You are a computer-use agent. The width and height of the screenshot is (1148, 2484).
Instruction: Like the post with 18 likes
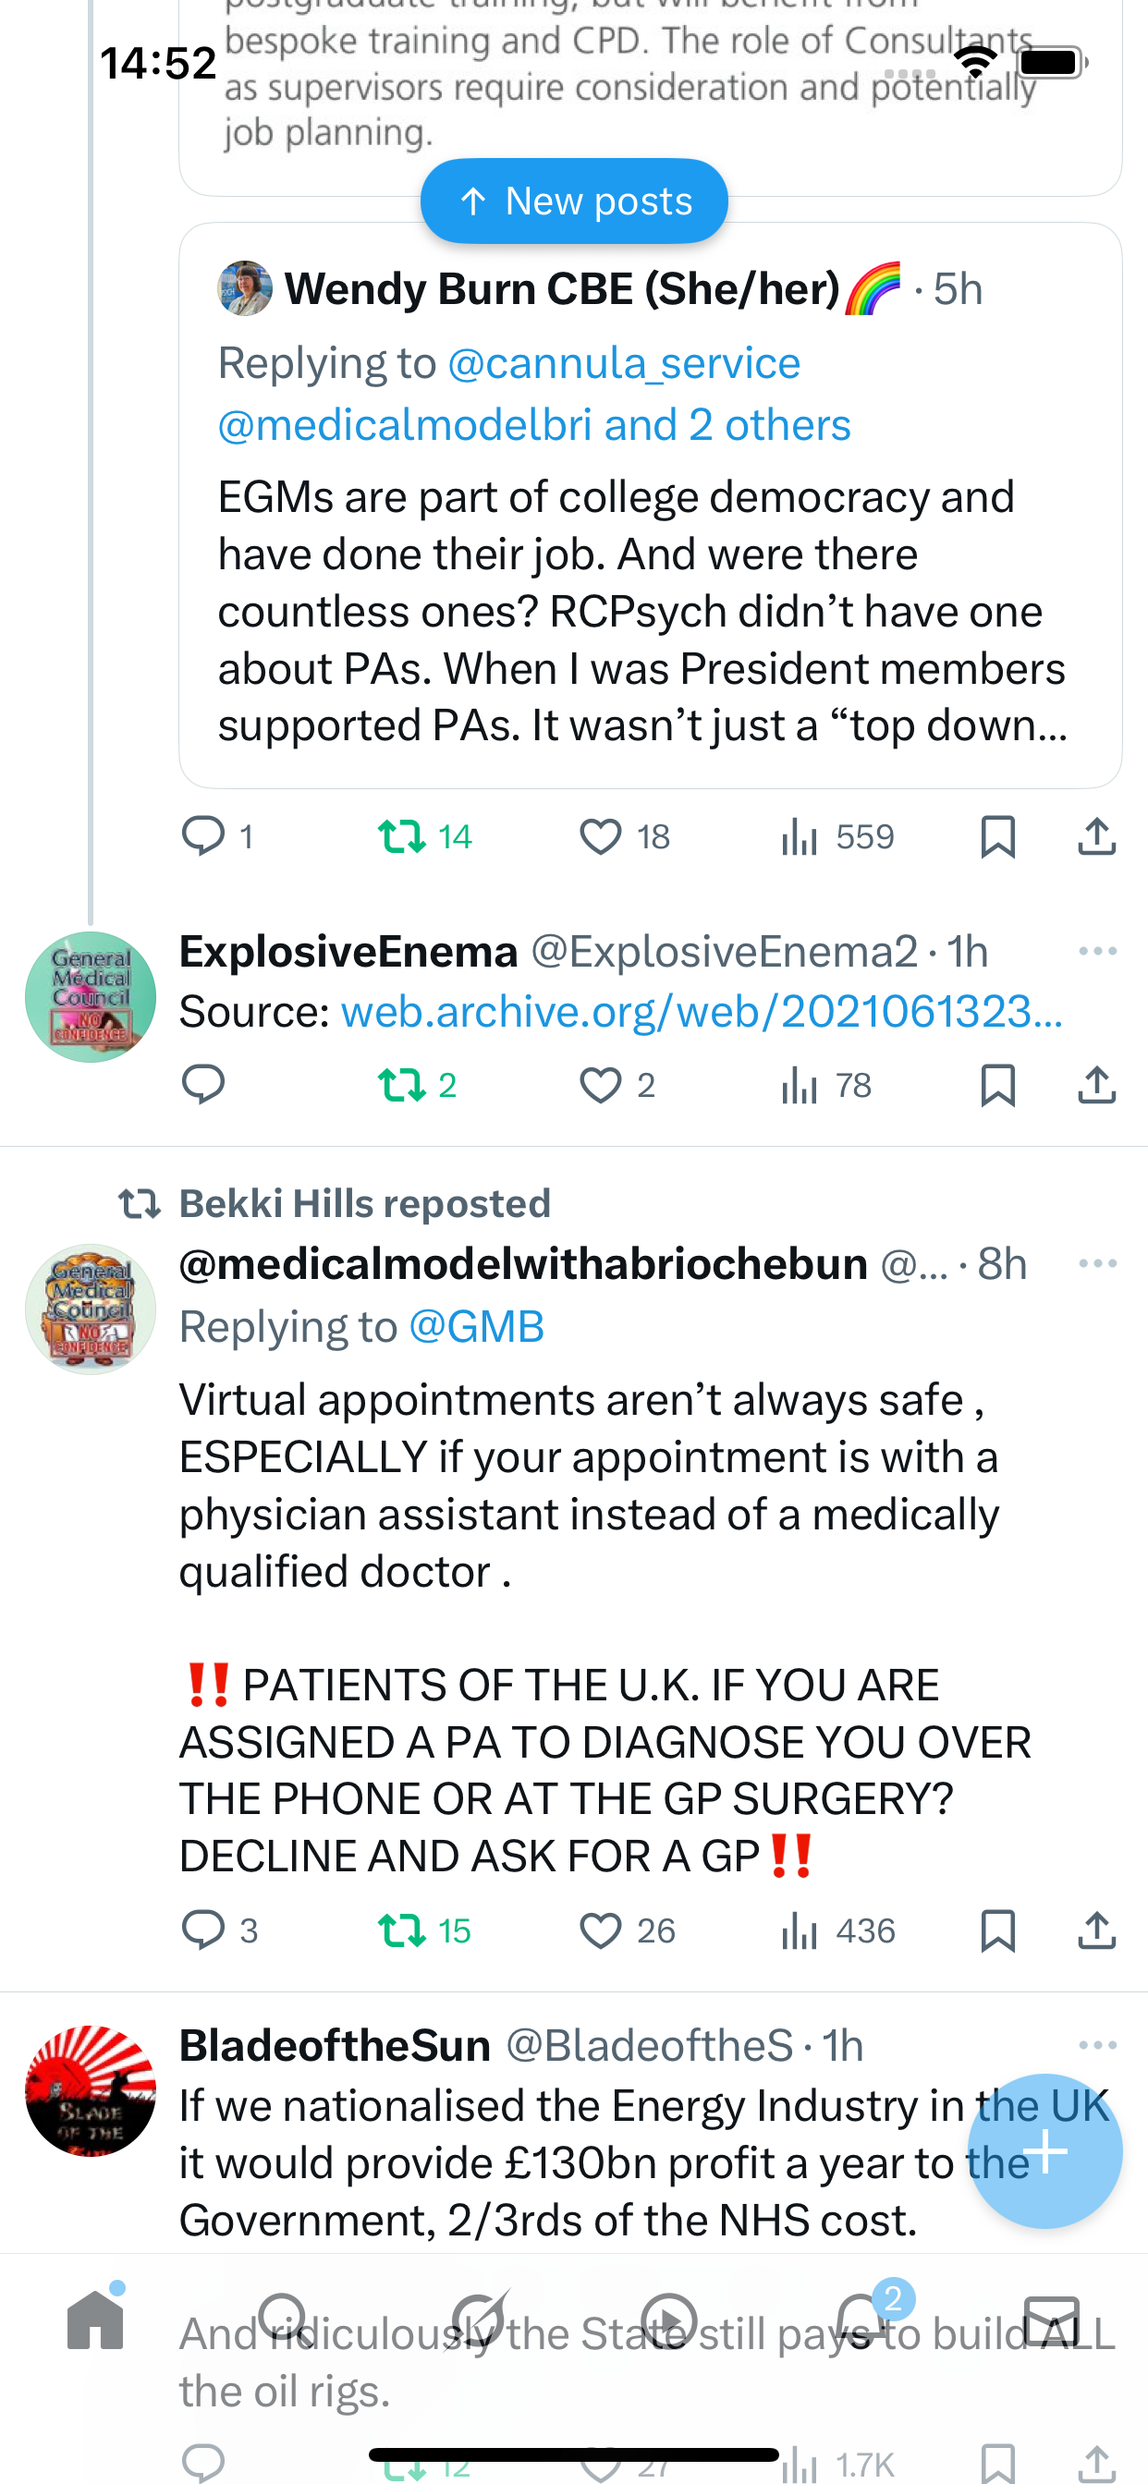(x=600, y=836)
